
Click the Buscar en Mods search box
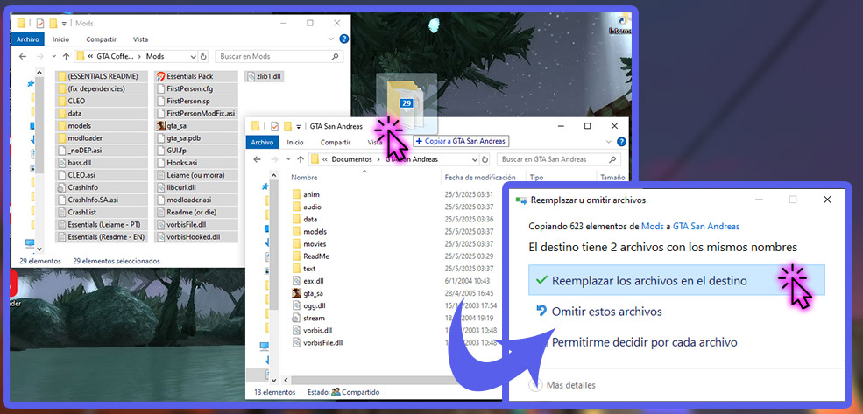click(x=279, y=56)
